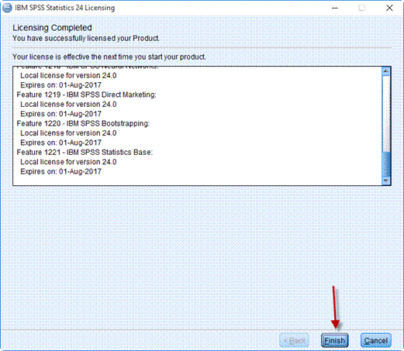Click the partially hidden Neural Networks feature line
404x351 pixels.
88,67
